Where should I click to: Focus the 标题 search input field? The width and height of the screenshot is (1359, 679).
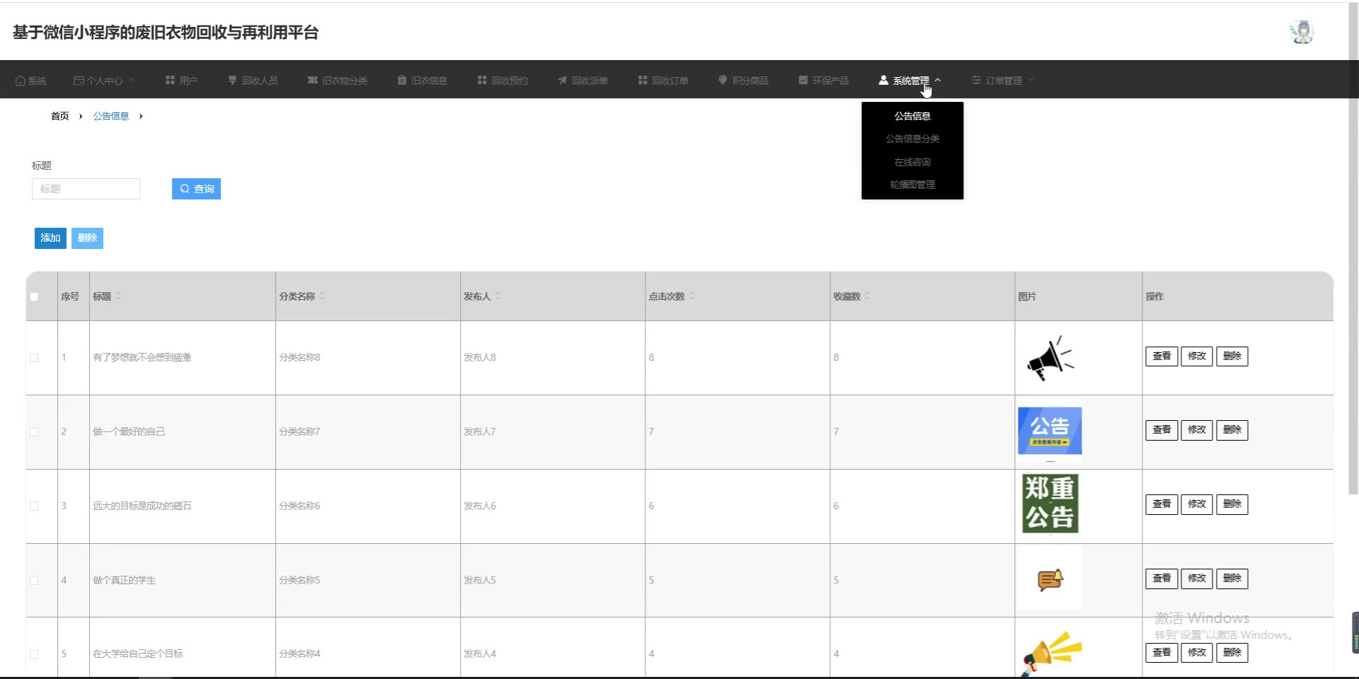86,189
